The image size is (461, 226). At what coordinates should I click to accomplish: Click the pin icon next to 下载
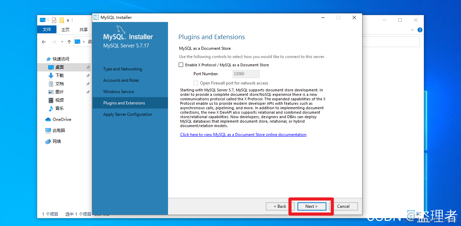[88, 76]
